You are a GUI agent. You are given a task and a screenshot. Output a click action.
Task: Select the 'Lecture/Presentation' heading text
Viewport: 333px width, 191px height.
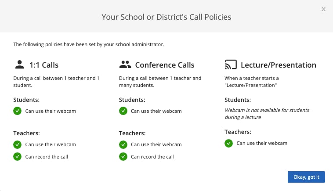coord(279,65)
